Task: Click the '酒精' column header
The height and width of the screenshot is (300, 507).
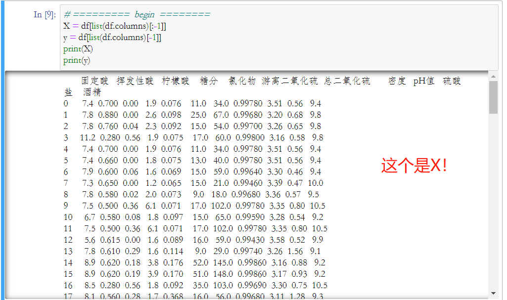Action: point(92,92)
